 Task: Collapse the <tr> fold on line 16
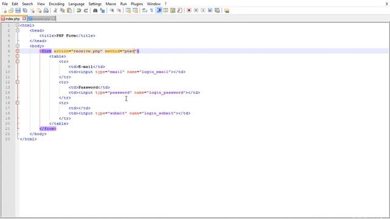tap(18, 103)
